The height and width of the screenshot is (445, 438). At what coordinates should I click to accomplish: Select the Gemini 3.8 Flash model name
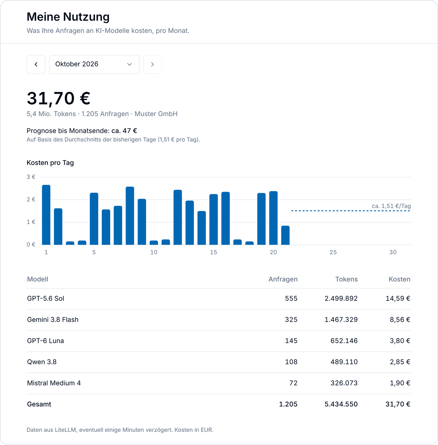click(53, 320)
